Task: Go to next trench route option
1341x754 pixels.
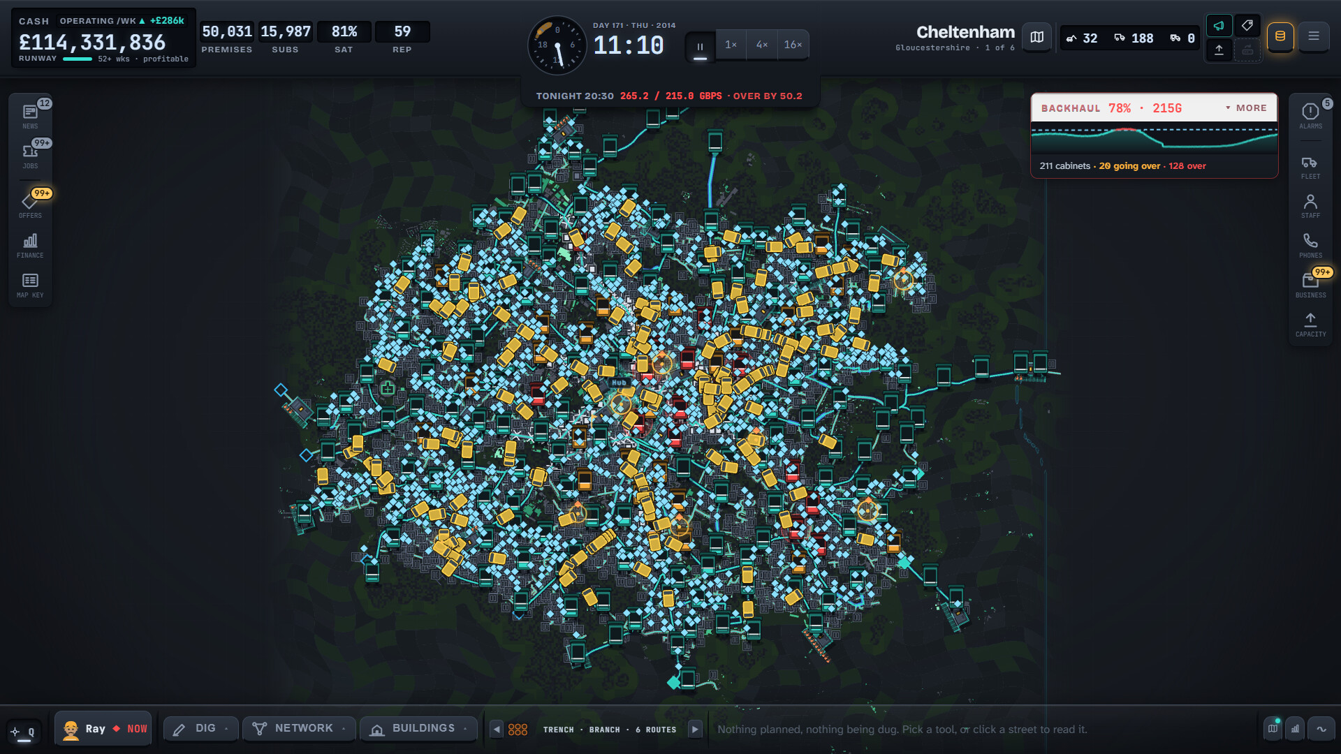Action: [695, 730]
